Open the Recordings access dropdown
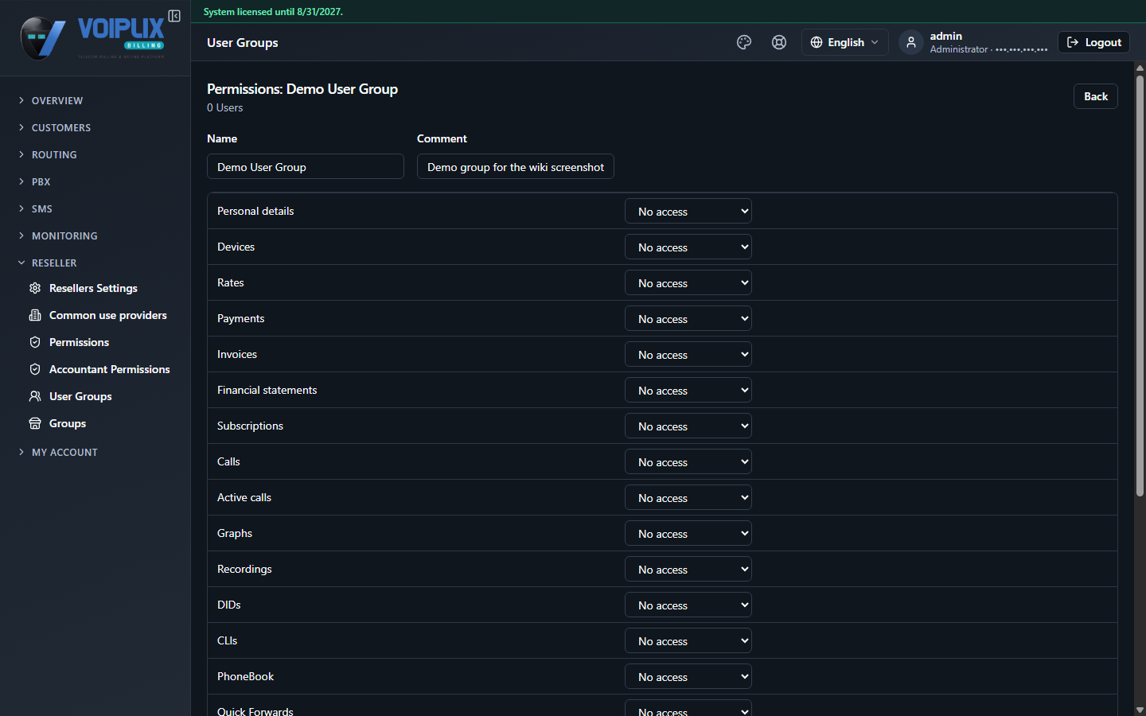Screen dimensions: 1146x716 (x=688, y=569)
